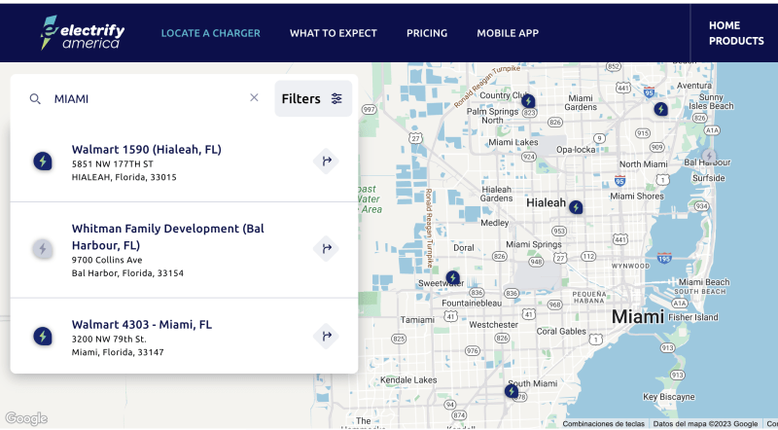
Task: Click 'Miami, Florida, 33147' text
Action: (x=118, y=352)
